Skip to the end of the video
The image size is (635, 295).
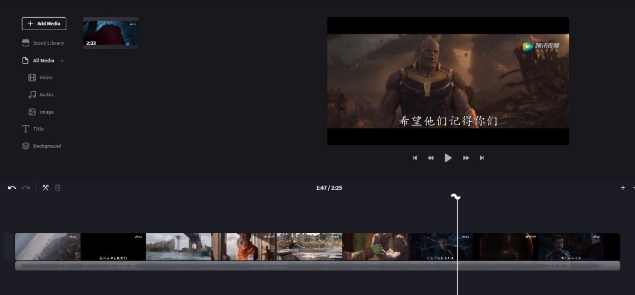tap(482, 158)
